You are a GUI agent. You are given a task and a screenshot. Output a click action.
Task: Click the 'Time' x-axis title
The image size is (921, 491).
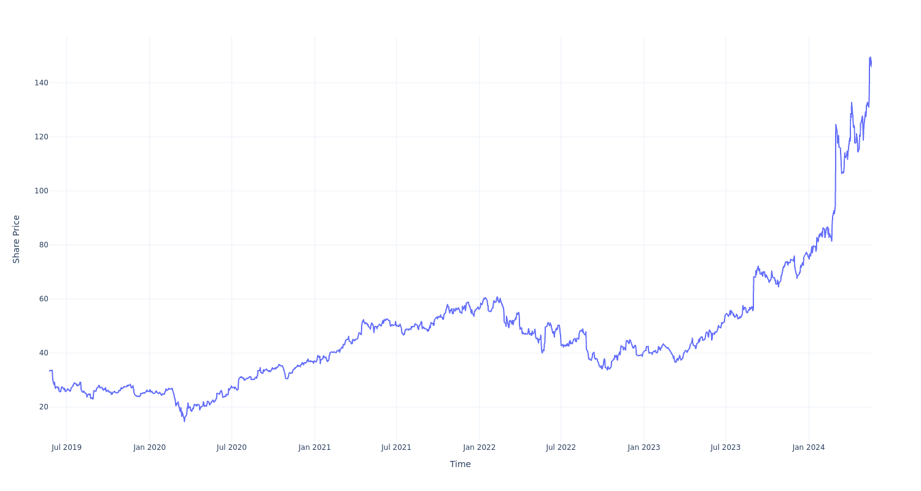[460, 464]
